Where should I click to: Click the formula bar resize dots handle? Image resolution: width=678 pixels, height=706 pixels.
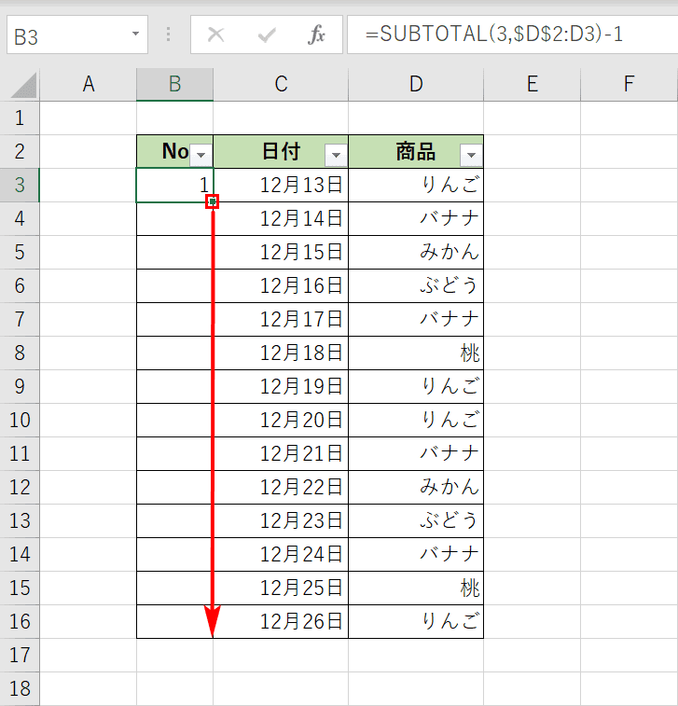coord(169,35)
